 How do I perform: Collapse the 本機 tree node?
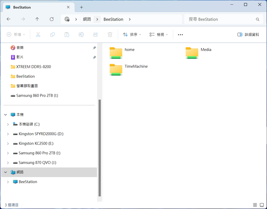point(5,115)
